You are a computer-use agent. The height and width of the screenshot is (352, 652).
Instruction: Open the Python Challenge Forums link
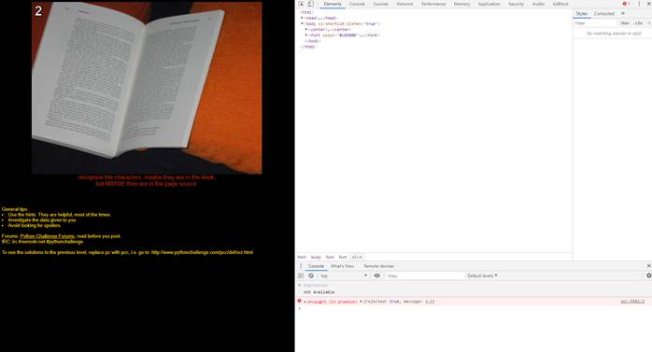47,236
